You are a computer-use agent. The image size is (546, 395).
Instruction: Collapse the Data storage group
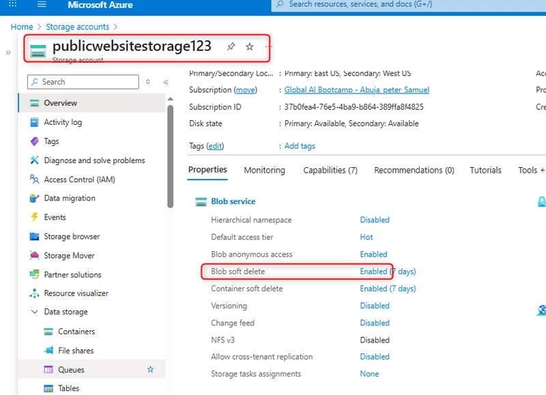(x=35, y=312)
